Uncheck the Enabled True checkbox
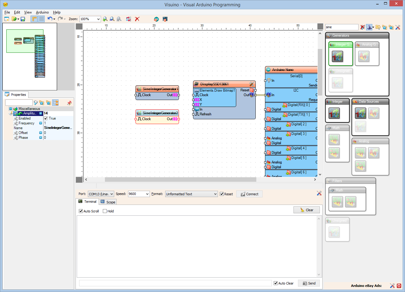Screen dimensions: 405x292 [46, 118]
